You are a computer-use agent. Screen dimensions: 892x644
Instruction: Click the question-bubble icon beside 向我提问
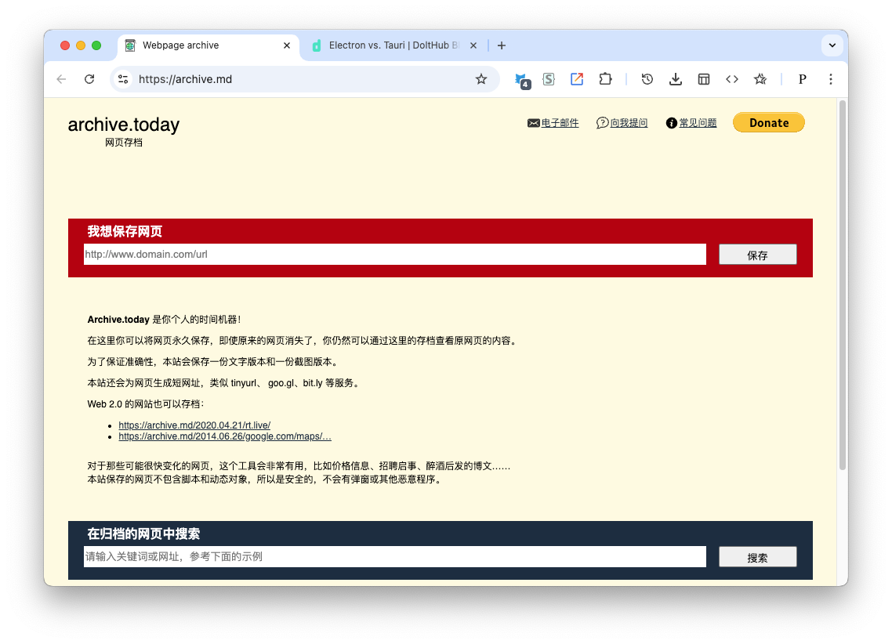coord(601,122)
